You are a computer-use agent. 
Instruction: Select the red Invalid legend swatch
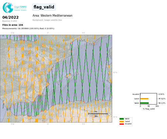pyautogui.click(x=122, y=124)
